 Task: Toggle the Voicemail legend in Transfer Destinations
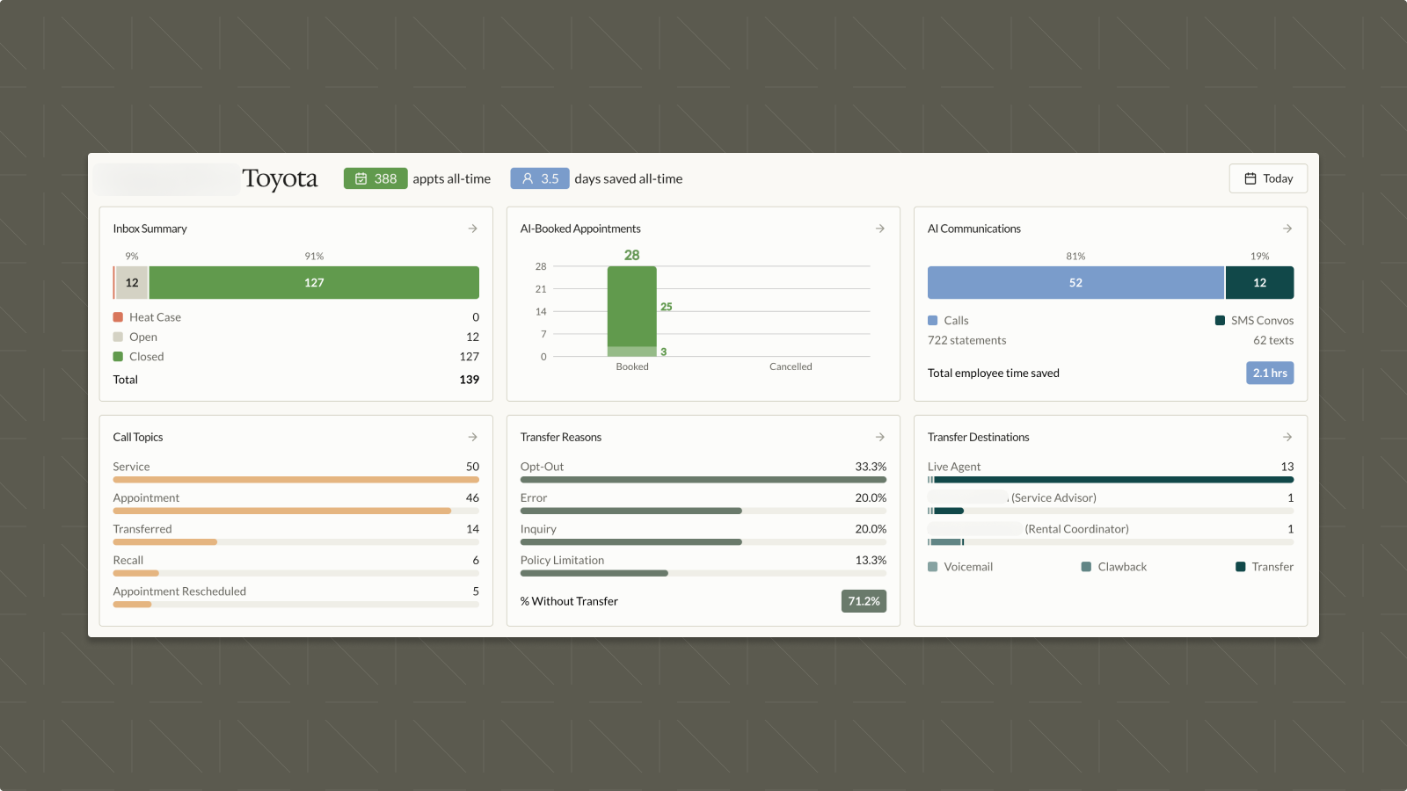coord(932,567)
